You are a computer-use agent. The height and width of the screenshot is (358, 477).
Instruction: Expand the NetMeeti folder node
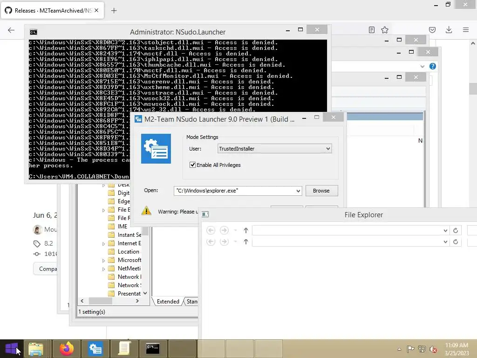click(x=103, y=269)
